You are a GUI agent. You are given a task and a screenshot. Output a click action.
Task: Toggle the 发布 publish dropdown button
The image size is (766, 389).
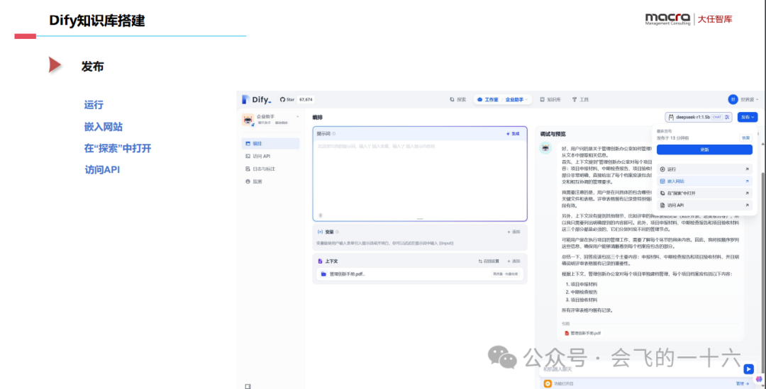(x=748, y=117)
